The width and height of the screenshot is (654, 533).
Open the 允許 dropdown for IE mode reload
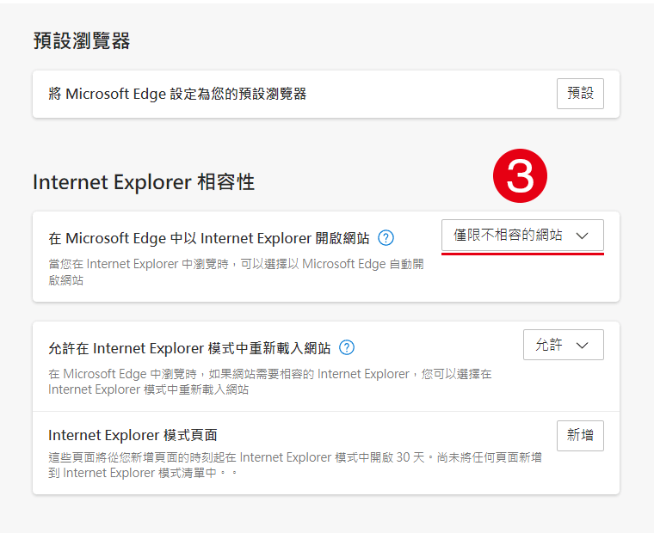(x=563, y=345)
